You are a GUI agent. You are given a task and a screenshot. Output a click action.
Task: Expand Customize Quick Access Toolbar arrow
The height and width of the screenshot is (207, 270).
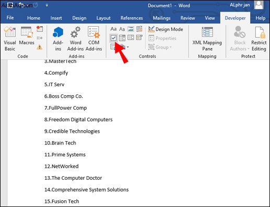(x=46, y=5)
